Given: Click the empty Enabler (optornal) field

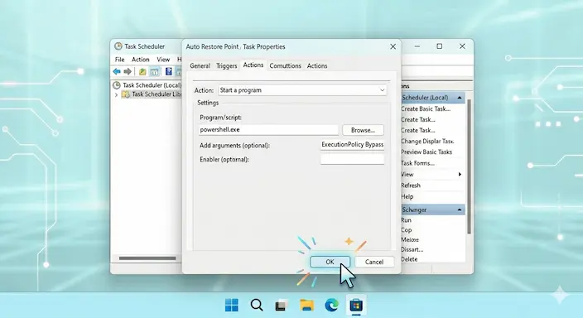Looking at the screenshot, I should pyautogui.click(x=352, y=160).
